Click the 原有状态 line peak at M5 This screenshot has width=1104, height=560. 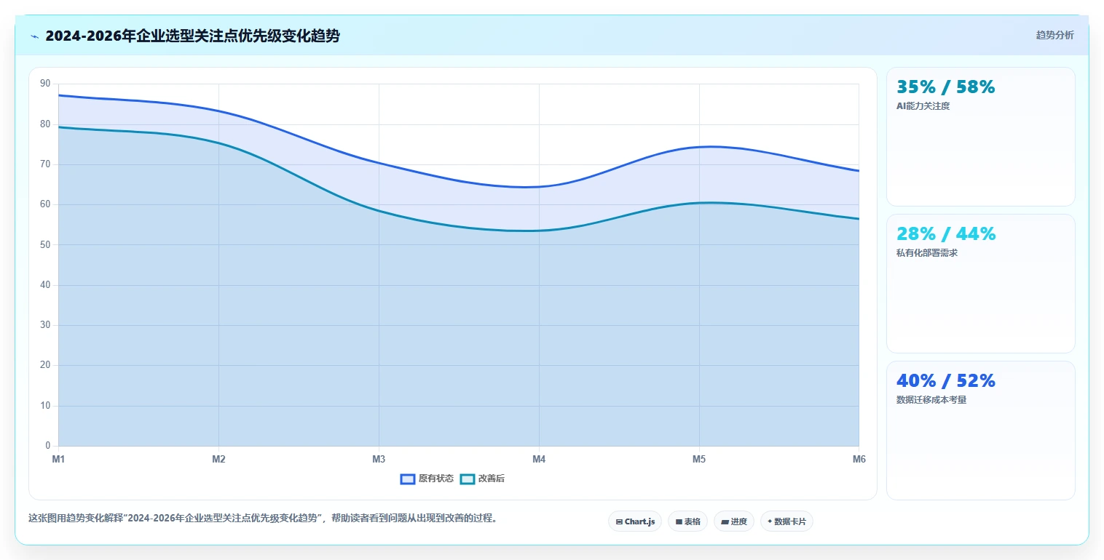pos(699,148)
